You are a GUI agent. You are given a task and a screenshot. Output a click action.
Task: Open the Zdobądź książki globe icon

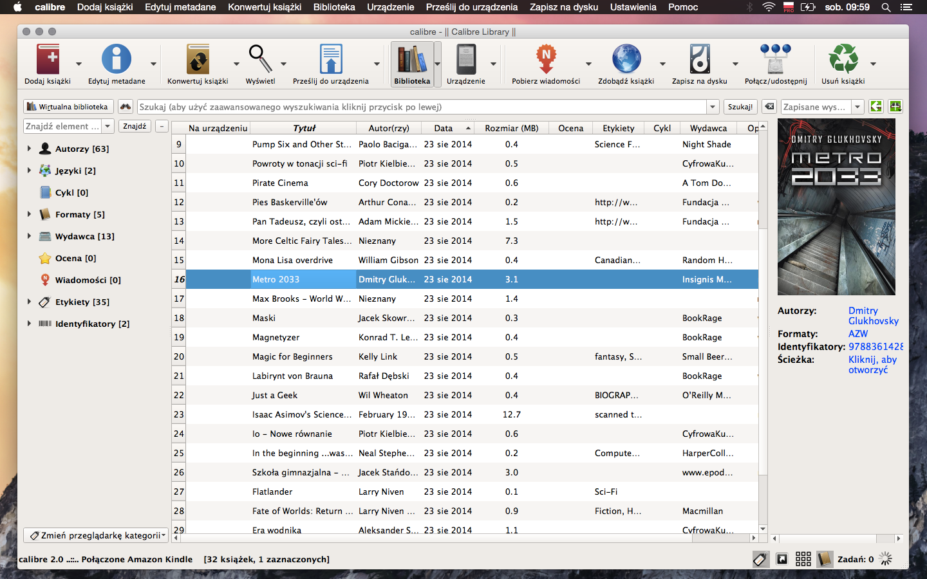click(626, 59)
